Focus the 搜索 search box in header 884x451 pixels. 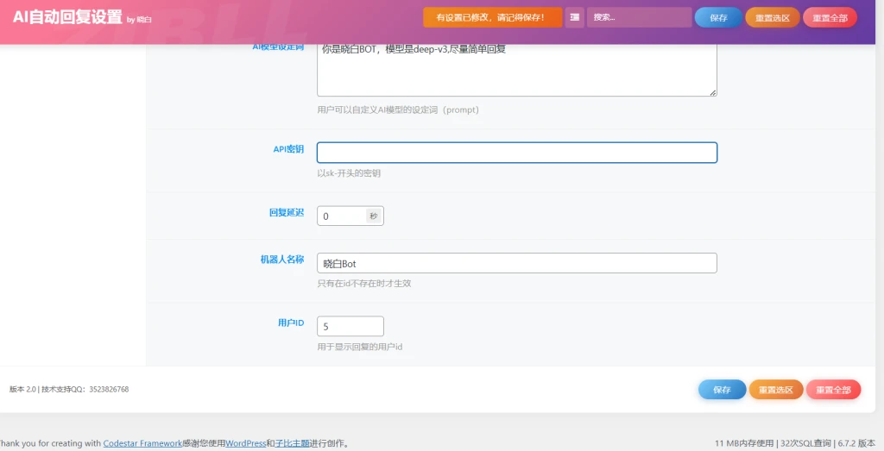tap(639, 17)
